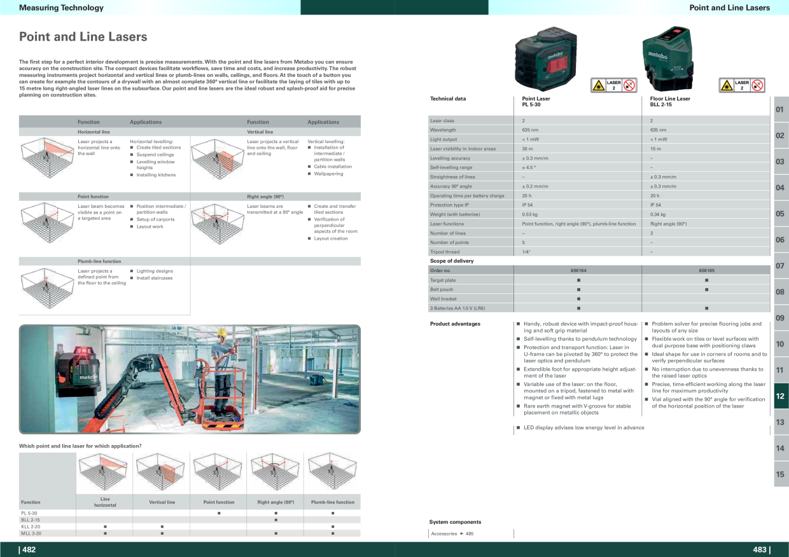
Task: Go to chapter tab 02
Action: (x=780, y=135)
